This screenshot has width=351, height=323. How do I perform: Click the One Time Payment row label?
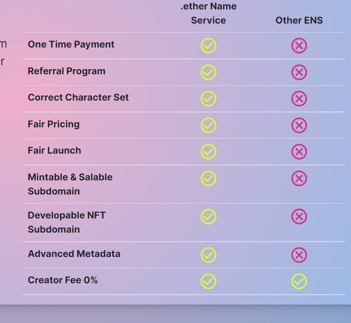pyautogui.click(x=71, y=44)
